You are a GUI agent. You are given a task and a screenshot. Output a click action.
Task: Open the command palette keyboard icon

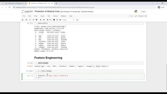pyautogui.click(x=77, y=20)
